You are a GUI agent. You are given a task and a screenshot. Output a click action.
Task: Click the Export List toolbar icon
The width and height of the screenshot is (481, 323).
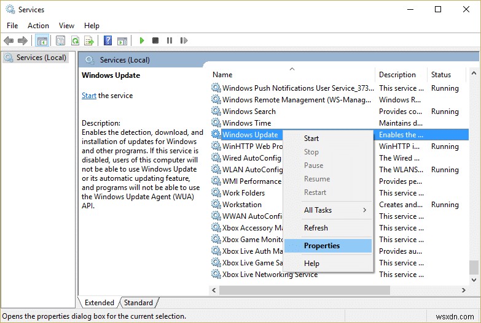(x=89, y=40)
